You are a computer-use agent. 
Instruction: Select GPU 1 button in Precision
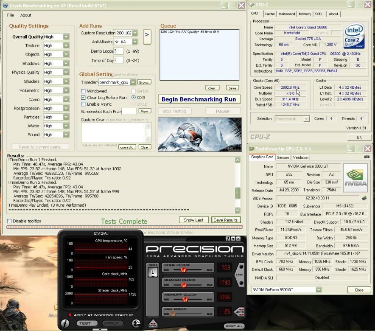(153, 272)
